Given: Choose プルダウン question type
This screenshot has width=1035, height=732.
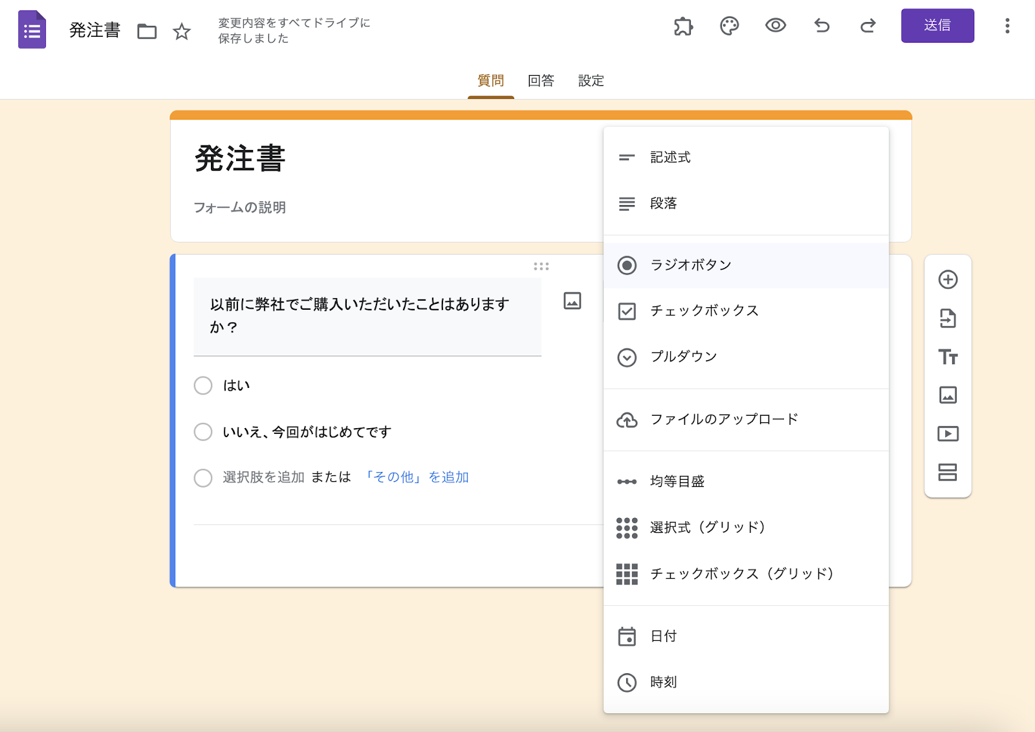Looking at the screenshot, I should coord(683,357).
